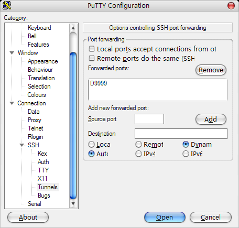This screenshot has height=228, width=239.
Task: Open the Bugs category
Action: coord(44,196)
